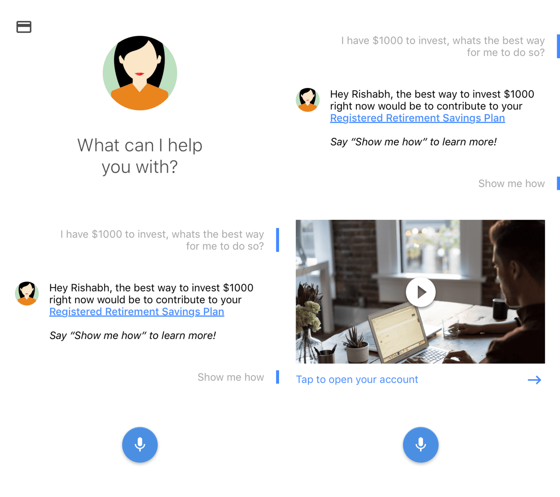Image resolution: width=560 pixels, height=497 pixels.
Task: Click the small assistant avatar in the left chat
Action: coord(27,294)
